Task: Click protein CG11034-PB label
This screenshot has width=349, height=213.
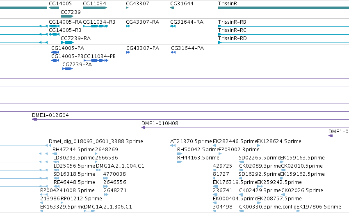Action: (100, 56)
